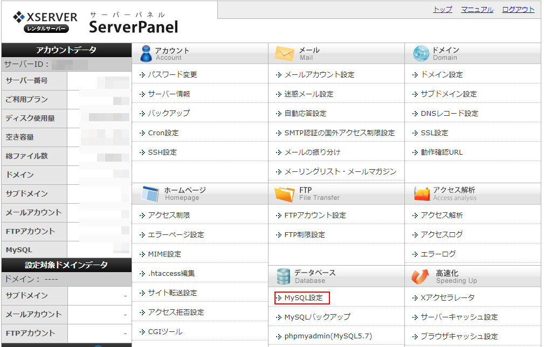Open メーリングリスト・メールマガジン

pyautogui.click(x=340, y=171)
